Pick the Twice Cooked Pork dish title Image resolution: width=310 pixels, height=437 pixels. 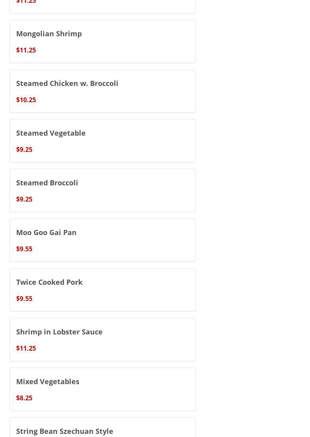tap(49, 282)
